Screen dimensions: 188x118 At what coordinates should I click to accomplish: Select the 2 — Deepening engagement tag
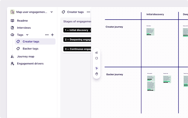click(77, 40)
